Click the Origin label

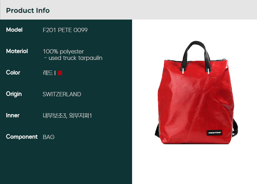click(14, 94)
